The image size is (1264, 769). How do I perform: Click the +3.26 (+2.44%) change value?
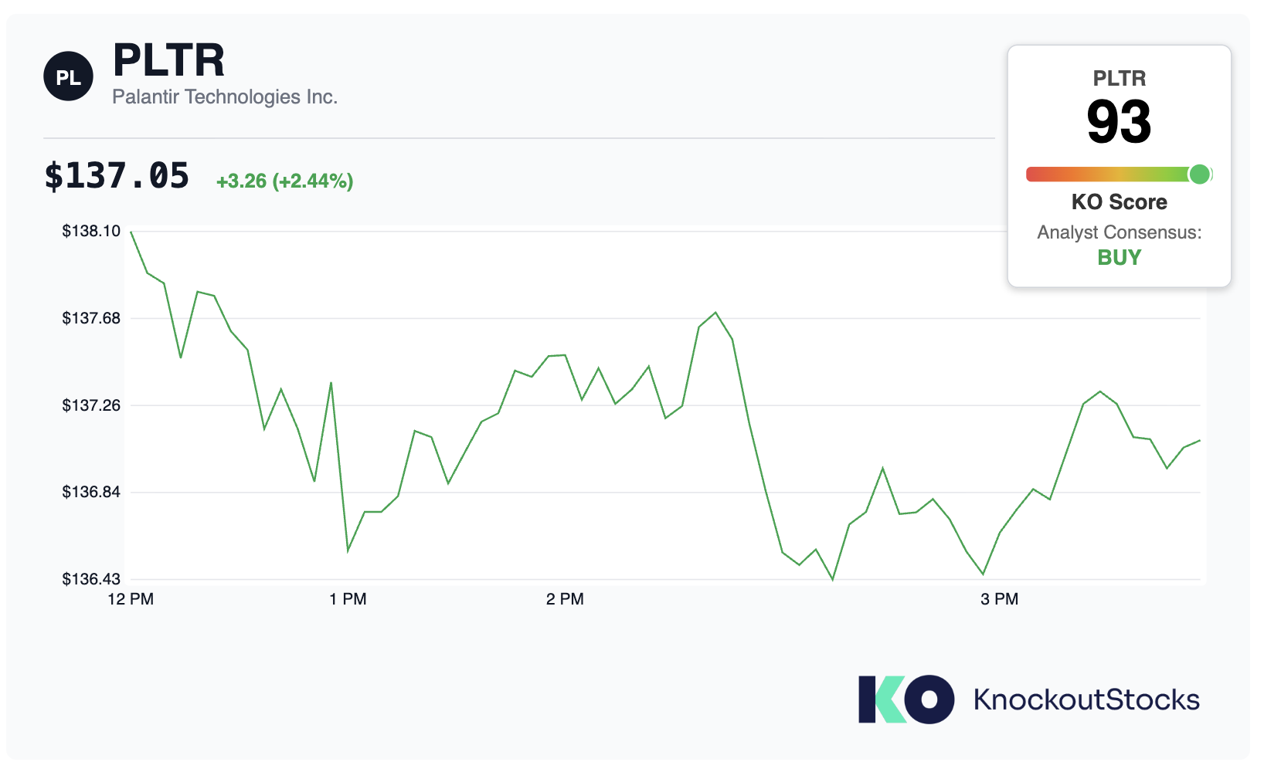[x=284, y=181]
